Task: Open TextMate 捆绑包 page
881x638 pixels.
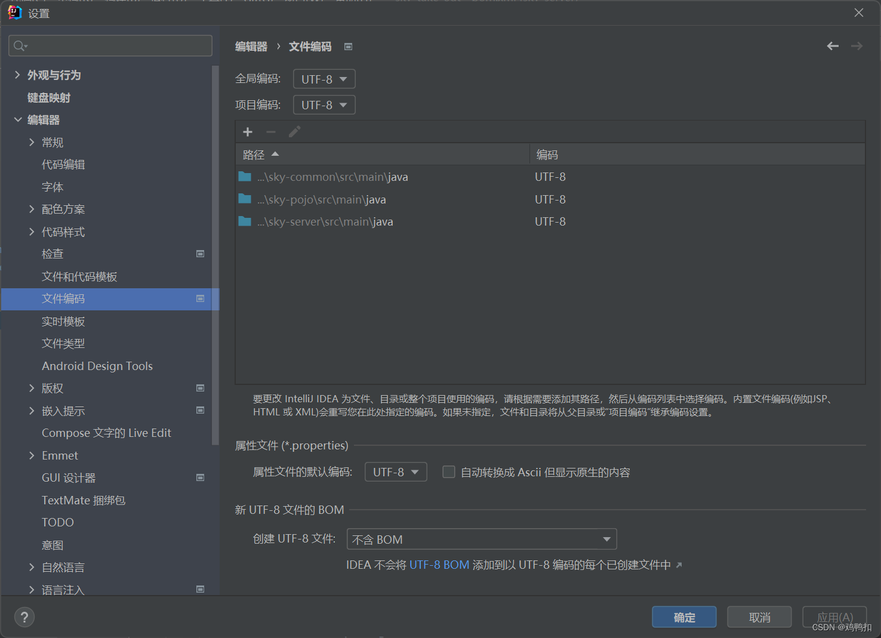Action: [84, 500]
